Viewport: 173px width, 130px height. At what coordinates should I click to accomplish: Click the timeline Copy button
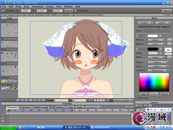coord(70,107)
